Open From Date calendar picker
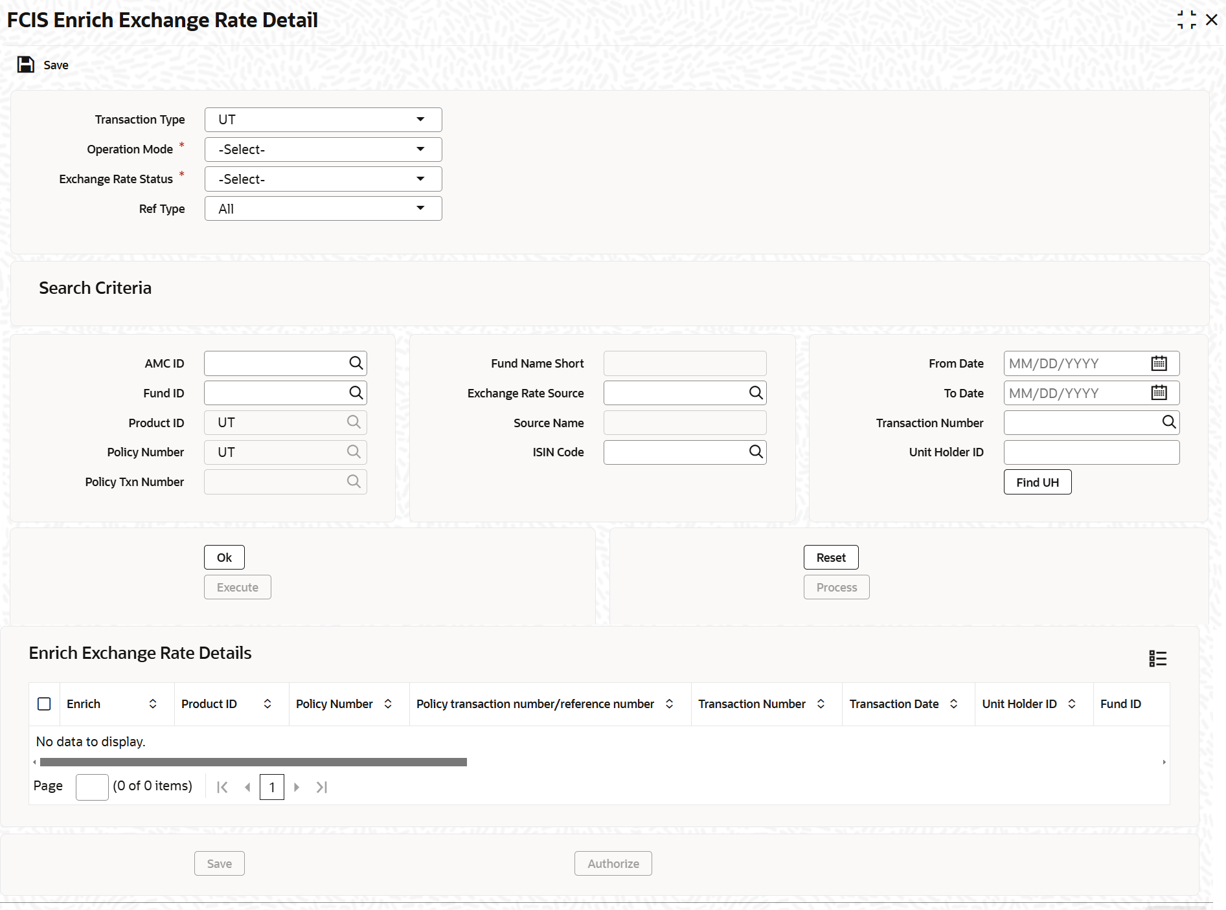This screenshot has height=910, width=1226. tap(1159, 363)
